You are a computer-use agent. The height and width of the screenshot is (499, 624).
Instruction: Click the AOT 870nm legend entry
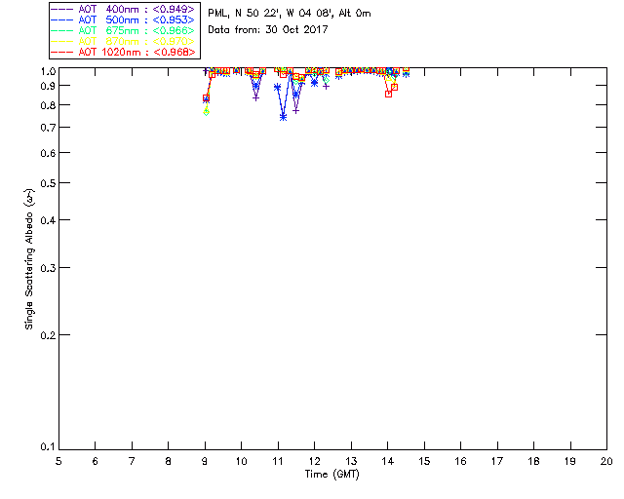[124, 41]
